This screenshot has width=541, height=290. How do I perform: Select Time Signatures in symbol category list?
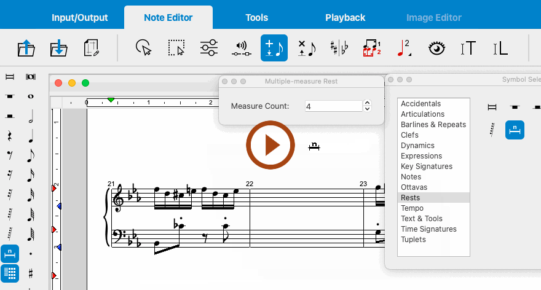click(428, 229)
